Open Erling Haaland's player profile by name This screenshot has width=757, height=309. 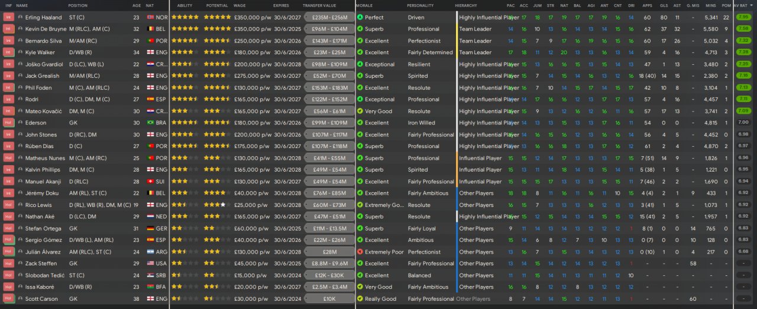point(43,17)
